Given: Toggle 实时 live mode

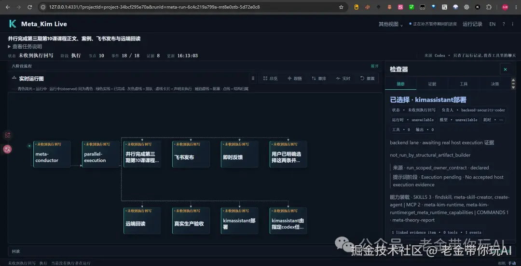Looking at the screenshot, I should [x=343, y=79].
